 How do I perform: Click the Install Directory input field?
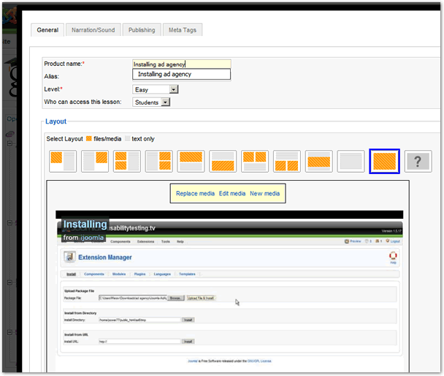click(x=139, y=320)
